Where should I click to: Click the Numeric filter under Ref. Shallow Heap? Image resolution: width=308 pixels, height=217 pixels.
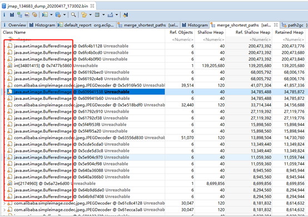260,39
